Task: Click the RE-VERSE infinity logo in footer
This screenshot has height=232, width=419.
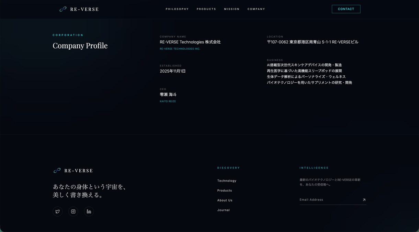Action: (x=57, y=171)
